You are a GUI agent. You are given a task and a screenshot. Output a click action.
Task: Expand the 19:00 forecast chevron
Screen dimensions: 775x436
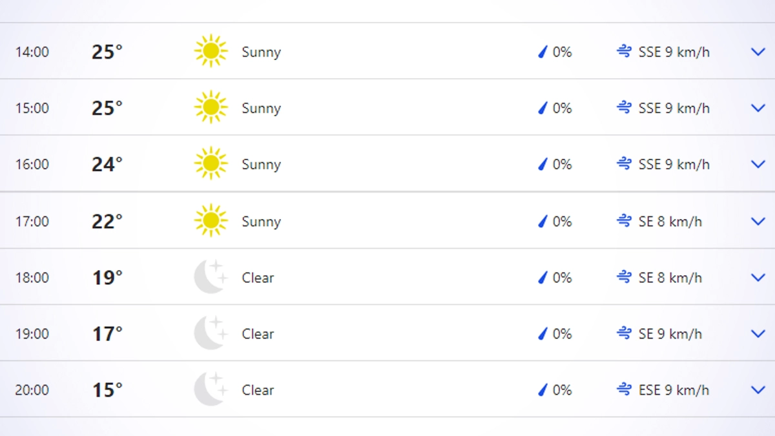pyautogui.click(x=758, y=334)
